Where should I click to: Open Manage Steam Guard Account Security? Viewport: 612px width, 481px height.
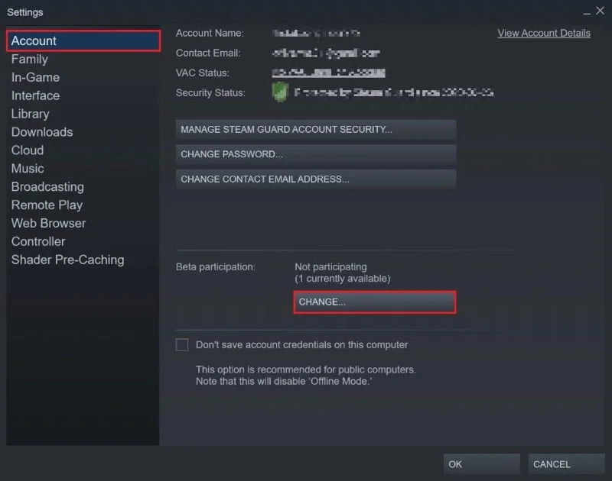(x=316, y=130)
